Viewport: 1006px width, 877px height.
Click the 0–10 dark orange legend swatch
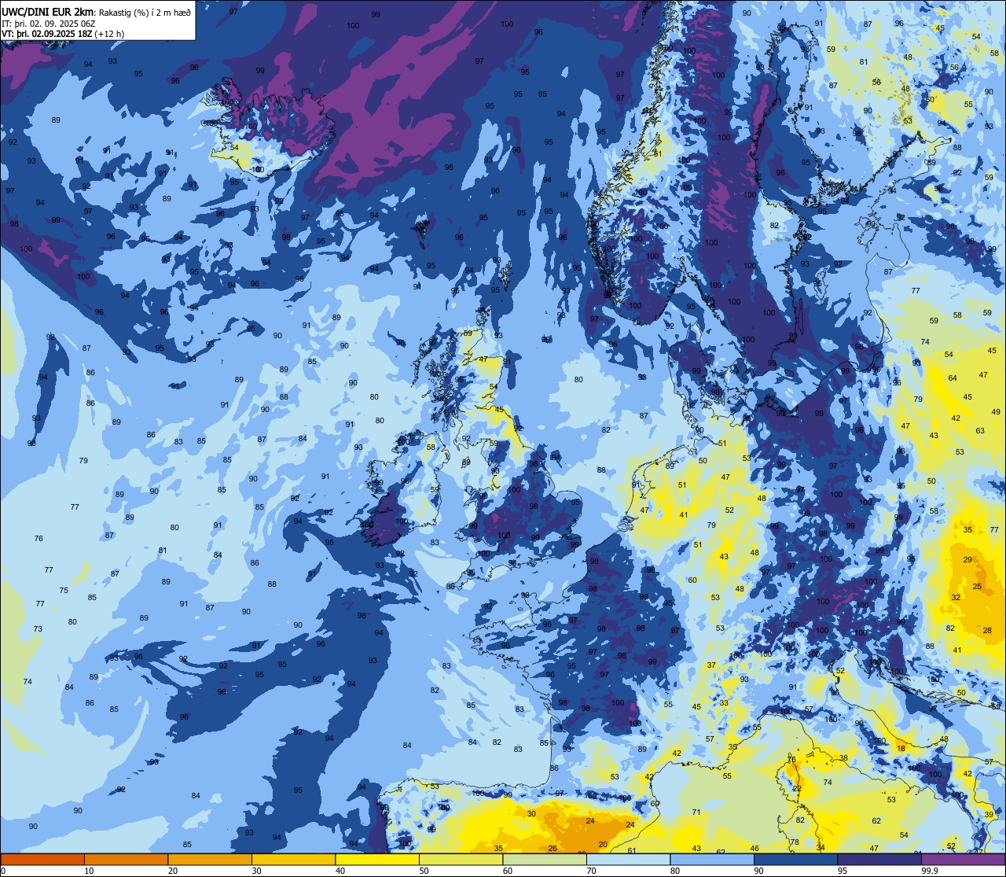42,860
